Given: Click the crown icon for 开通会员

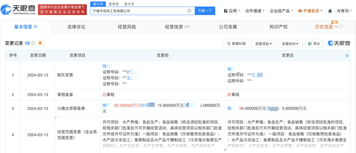Looking at the screenshot, I should pyautogui.click(x=300, y=11).
